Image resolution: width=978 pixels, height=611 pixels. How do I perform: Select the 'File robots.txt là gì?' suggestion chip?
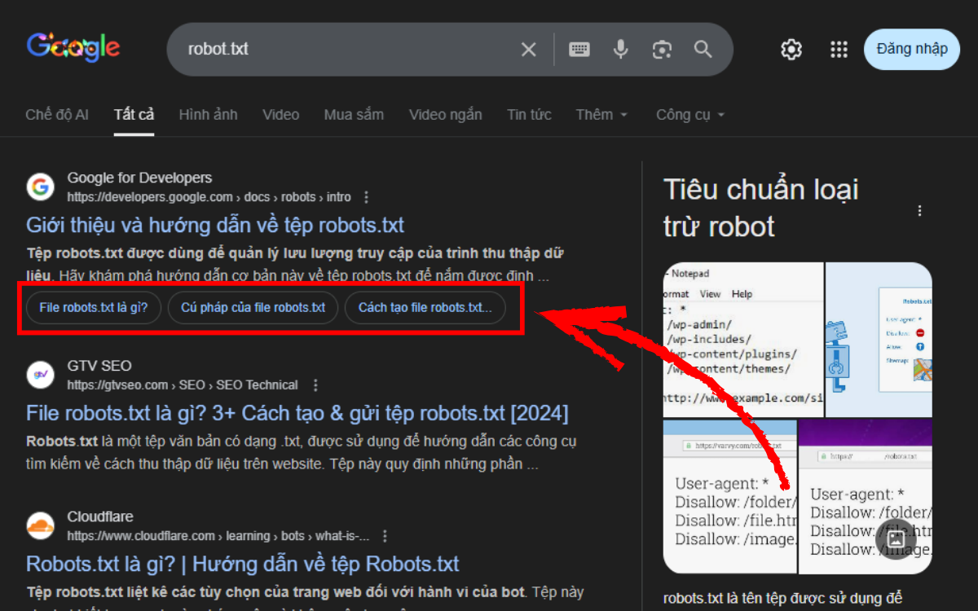[93, 307]
